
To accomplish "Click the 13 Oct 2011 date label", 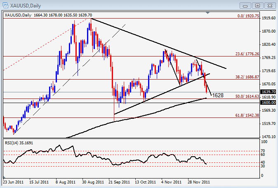I will coord(145,182).
